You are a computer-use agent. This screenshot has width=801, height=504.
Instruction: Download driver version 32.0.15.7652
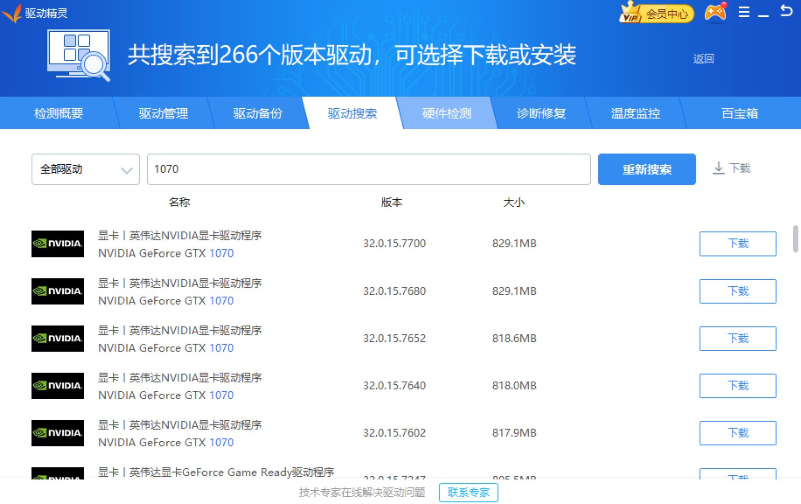tap(738, 338)
